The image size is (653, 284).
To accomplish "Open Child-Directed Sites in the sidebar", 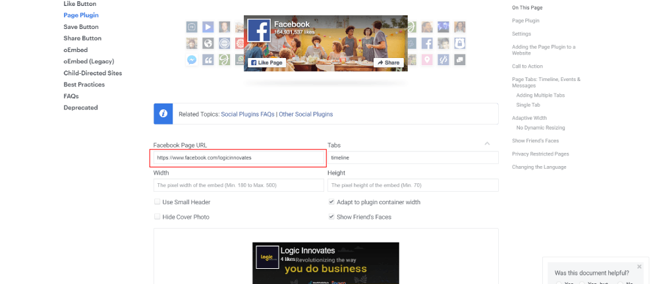I will coord(93,73).
